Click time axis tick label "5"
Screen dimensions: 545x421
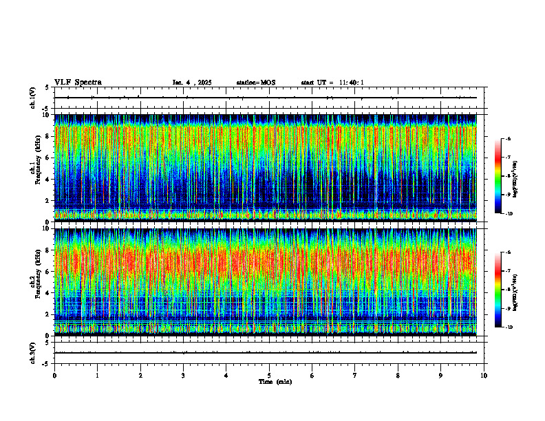tap(269, 376)
